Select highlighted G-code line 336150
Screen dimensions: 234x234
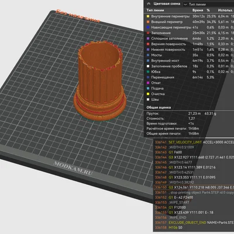(x=194, y=187)
